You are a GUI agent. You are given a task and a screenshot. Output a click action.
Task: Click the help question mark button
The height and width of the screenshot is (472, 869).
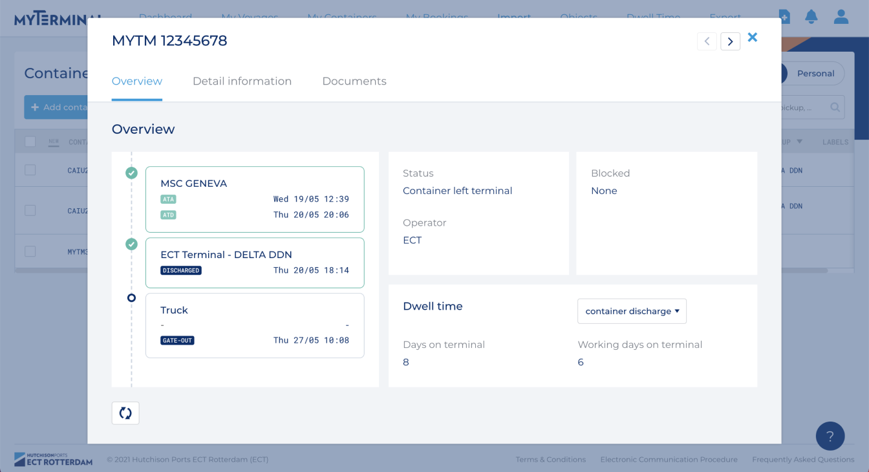coord(830,436)
